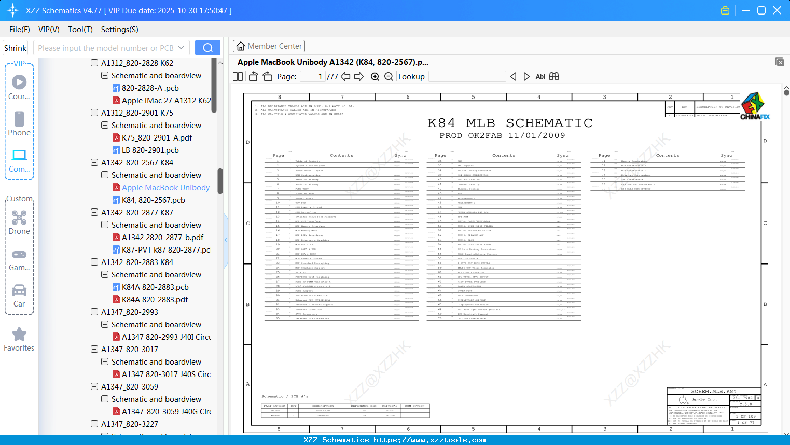Viewport: 790px width, 445px height.
Task: Collapse the A1312_820-2901 K75 tree node
Action: coord(94,113)
